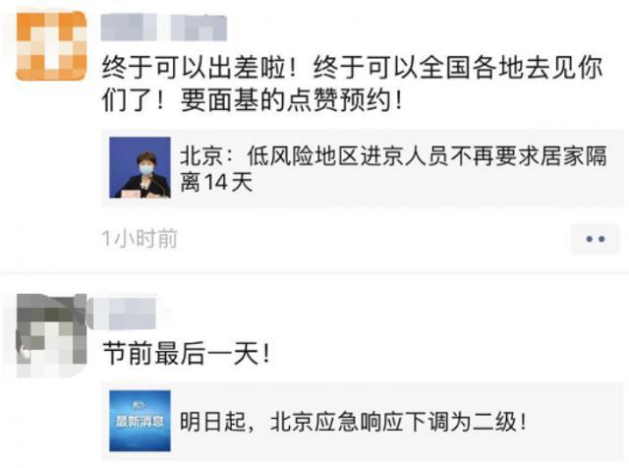Open the grey pixelated avatar's profile

point(51,335)
